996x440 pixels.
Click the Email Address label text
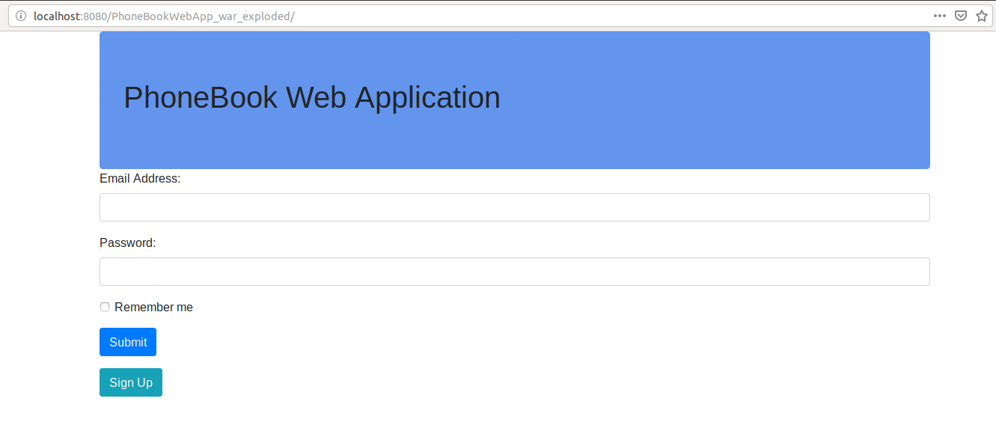[139, 178]
